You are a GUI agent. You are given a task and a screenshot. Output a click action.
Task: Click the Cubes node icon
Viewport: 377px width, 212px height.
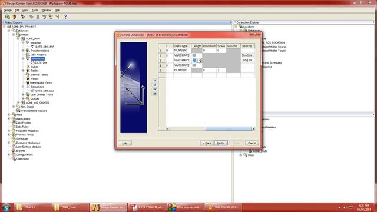(28, 67)
